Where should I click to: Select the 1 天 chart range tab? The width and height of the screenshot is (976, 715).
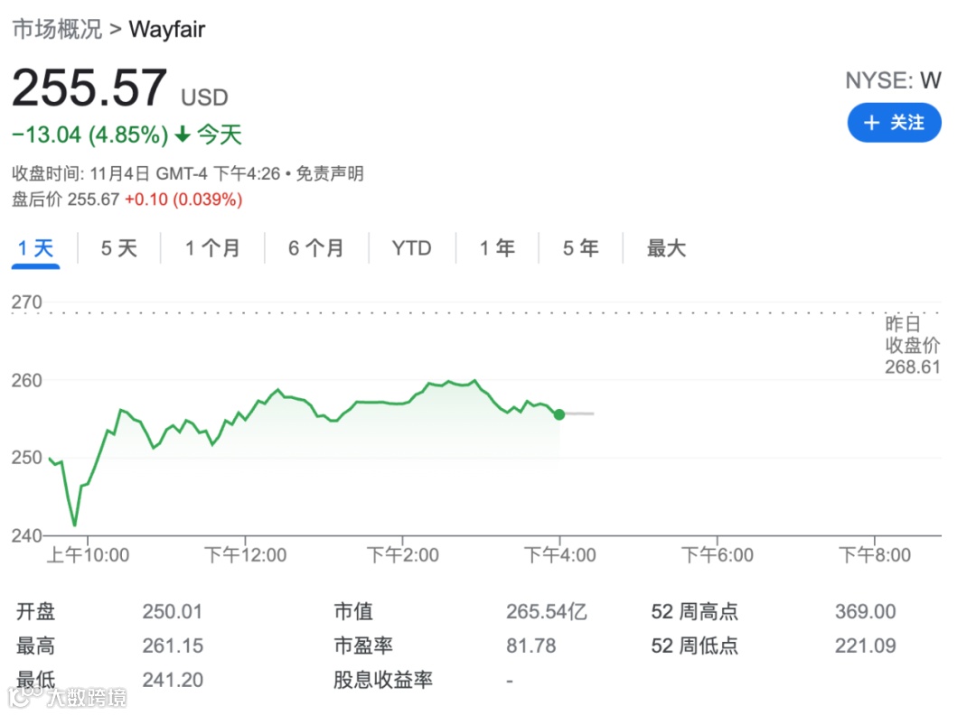click(35, 248)
